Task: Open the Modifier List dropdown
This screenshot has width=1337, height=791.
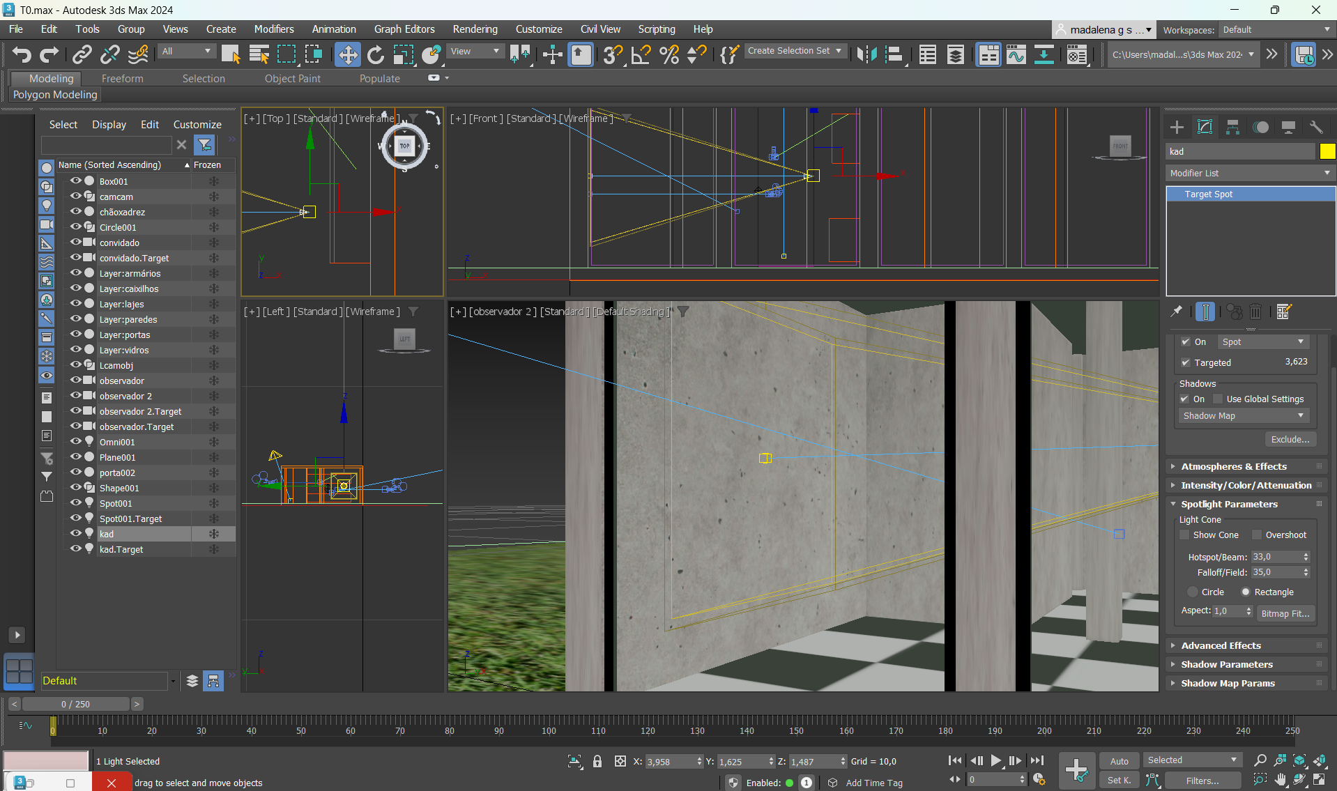Action: pyautogui.click(x=1250, y=173)
